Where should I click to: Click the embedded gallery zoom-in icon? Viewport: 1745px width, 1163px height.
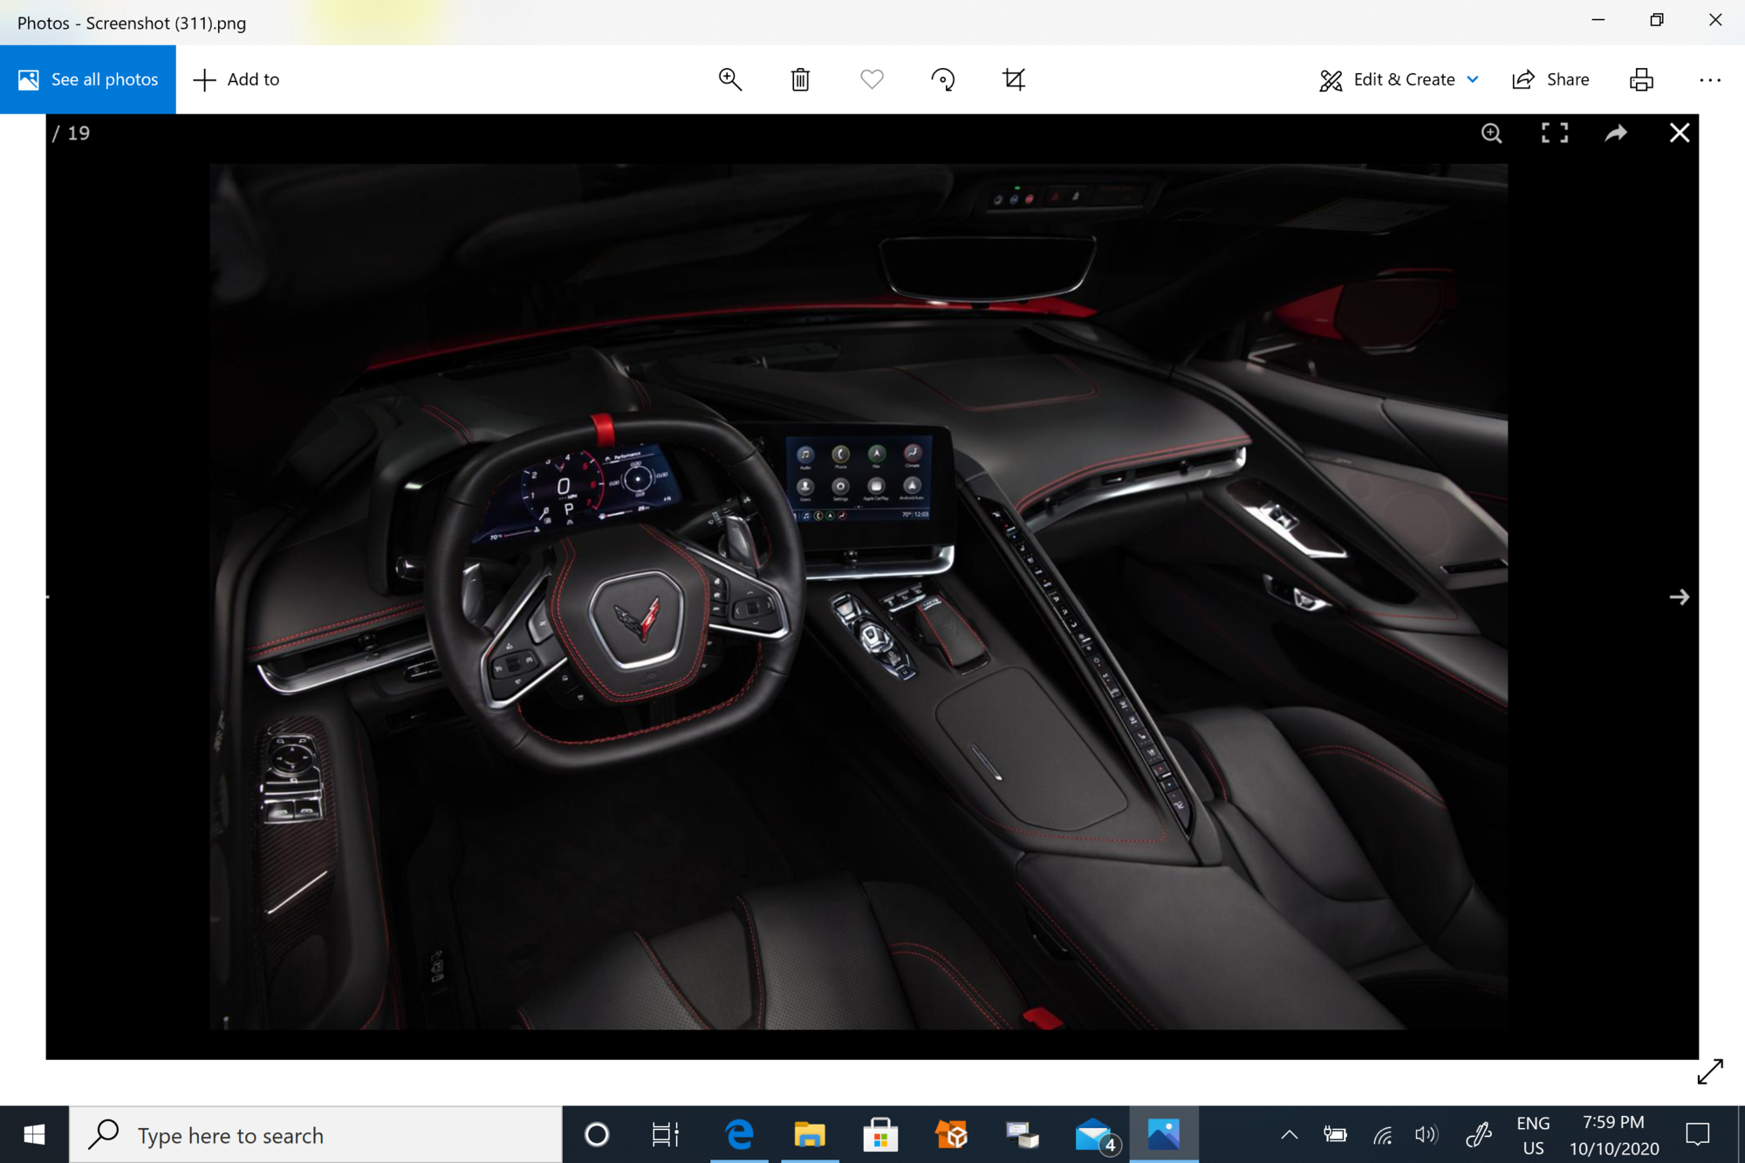tap(1491, 133)
